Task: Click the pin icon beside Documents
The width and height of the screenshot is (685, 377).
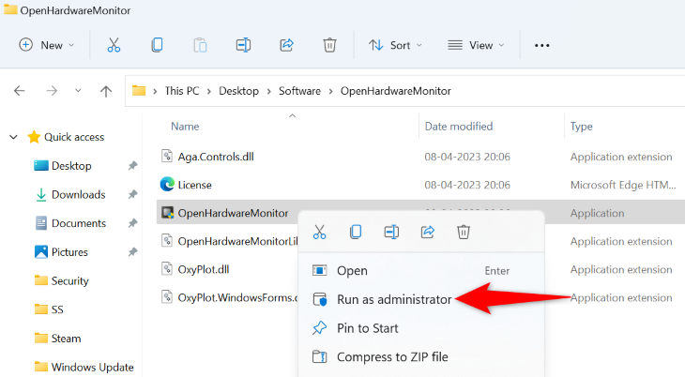Action: tap(132, 223)
